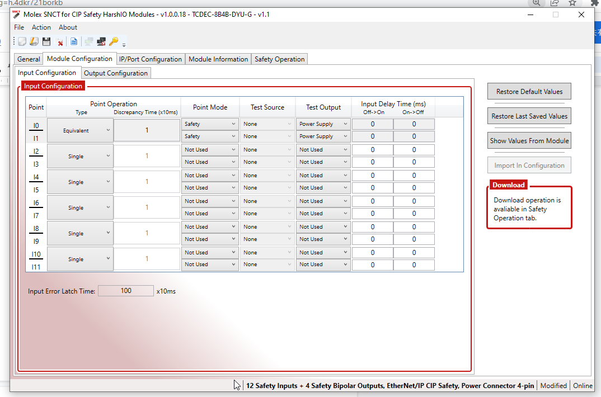601x397 pixels.
Task: Click the Online status bar entry
Action: click(583, 385)
